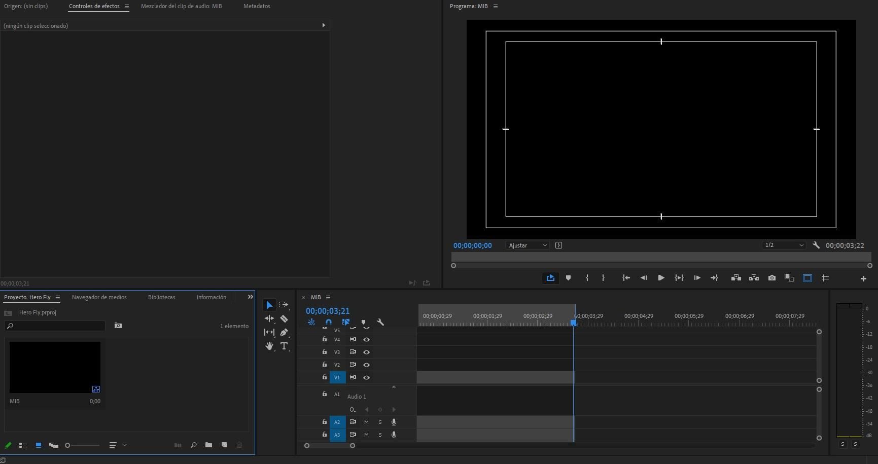Viewport: 878px width, 464px height.
Task: Switch to the Metadatos tab
Action: tap(256, 6)
